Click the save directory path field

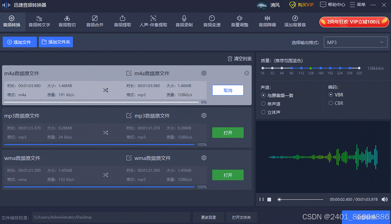tap(111, 217)
